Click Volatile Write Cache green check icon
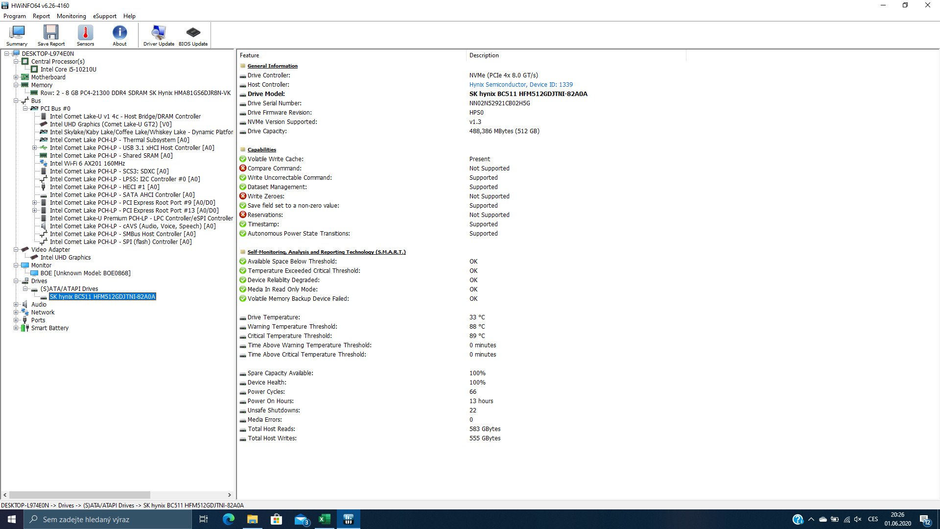This screenshot has width=940, height=529. coord(243,159)
